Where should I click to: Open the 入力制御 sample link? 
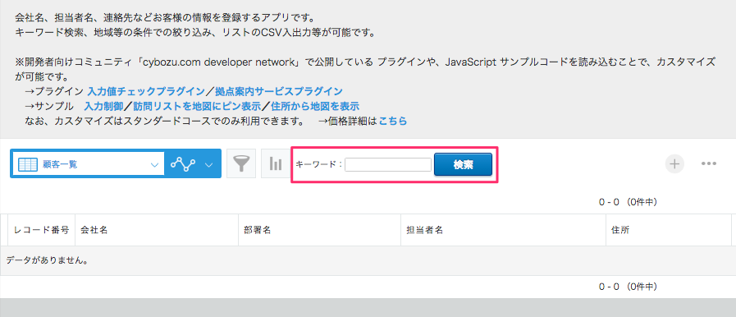(x=103, y=106)
